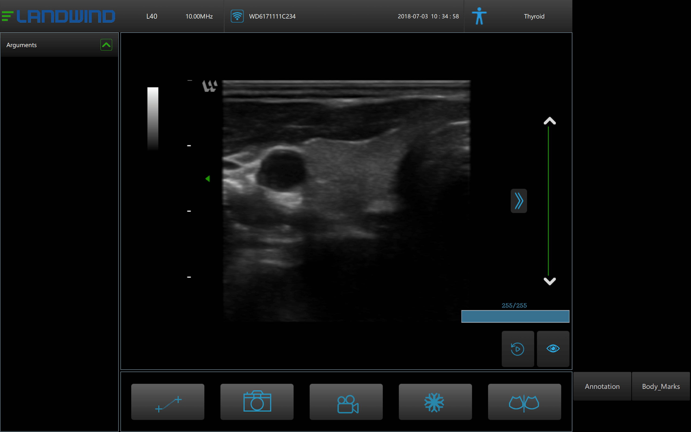The height and width of the screenshot is (432, 691).
Task: Click the 10.00MHz frequency value
Action: click(199, 16)
